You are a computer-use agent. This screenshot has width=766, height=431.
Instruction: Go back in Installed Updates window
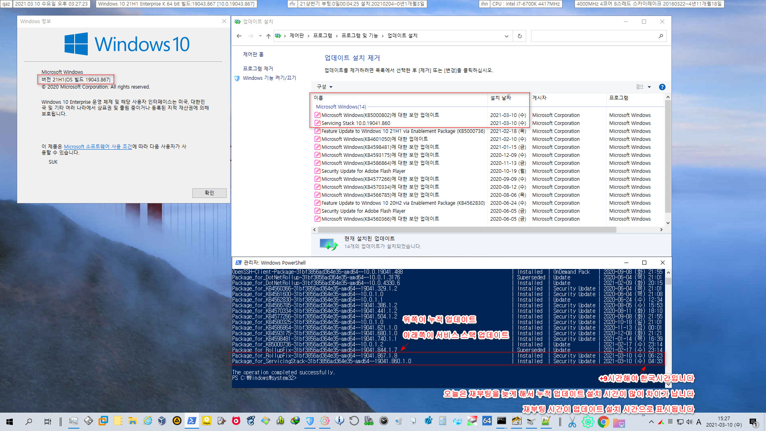[x=239, y=36]
